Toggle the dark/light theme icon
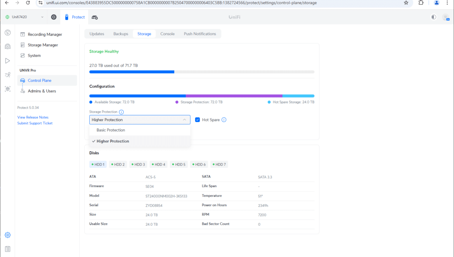This screenshot has height=257, width=454. (433, 17)
